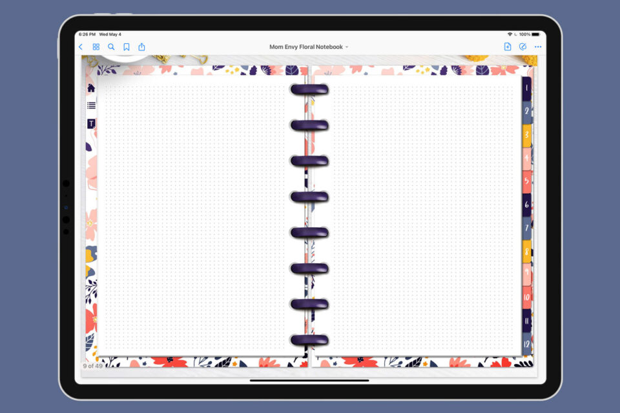Tap the Wi-Fi status icon
This screenshot has height=413, width=620.
[510, 34]
